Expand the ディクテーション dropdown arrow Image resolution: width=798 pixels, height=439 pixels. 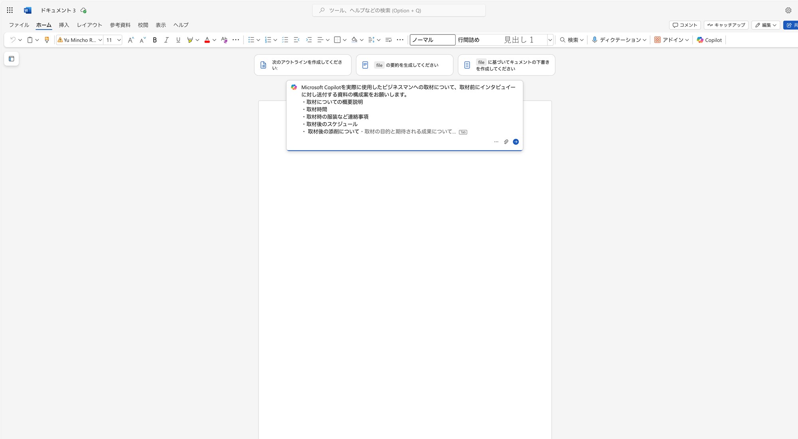[644, 40]
